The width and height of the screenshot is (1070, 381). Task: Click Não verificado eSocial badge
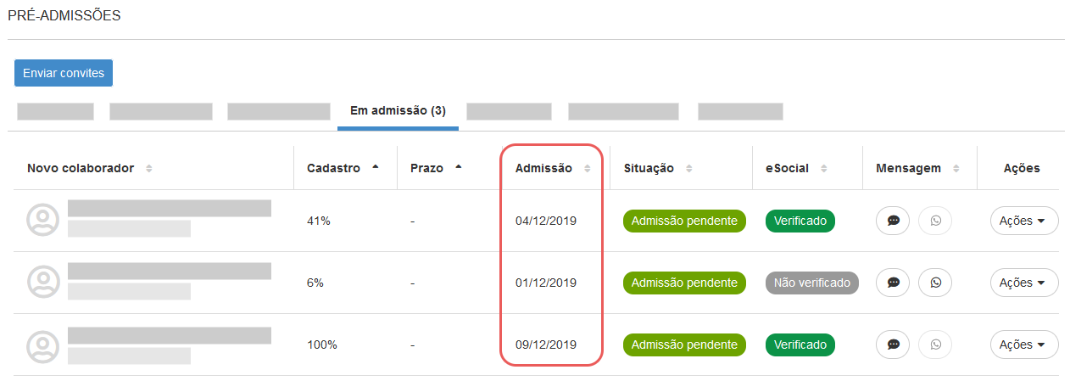(x=811, y=283)
